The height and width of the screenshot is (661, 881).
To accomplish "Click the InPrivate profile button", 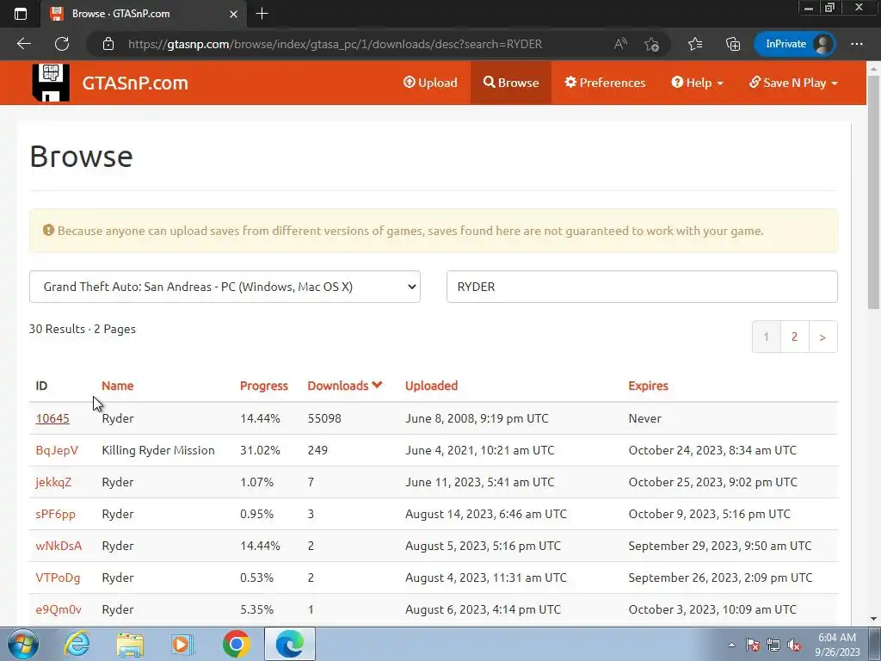I will 794,44.
